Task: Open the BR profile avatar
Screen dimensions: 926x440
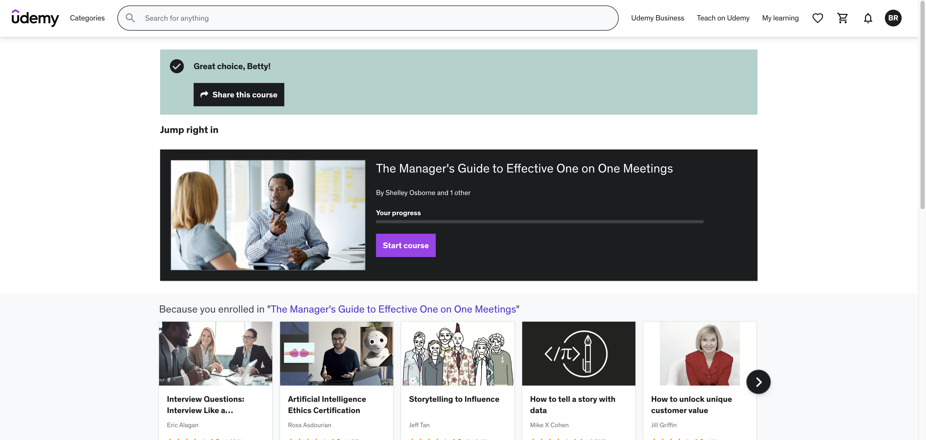Action: pyautogui.click(x=893, y=18)
